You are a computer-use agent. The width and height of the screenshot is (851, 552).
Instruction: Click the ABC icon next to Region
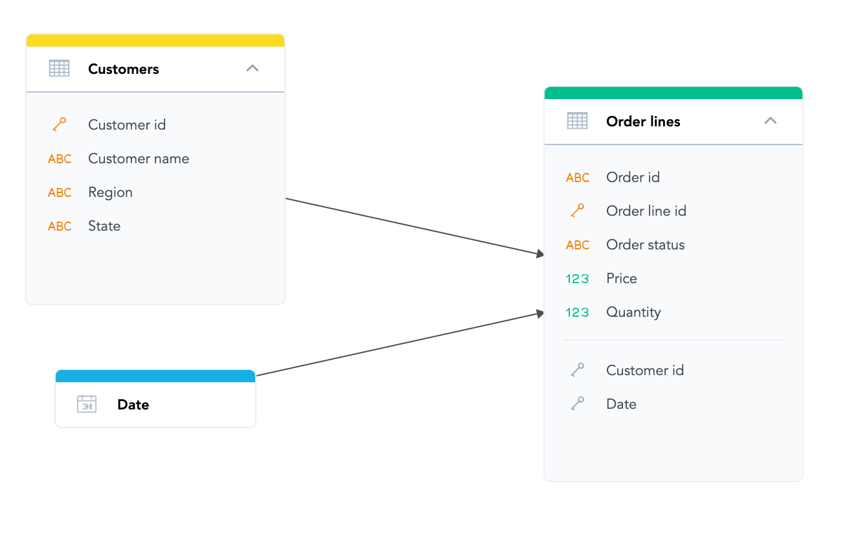[60, 192]
